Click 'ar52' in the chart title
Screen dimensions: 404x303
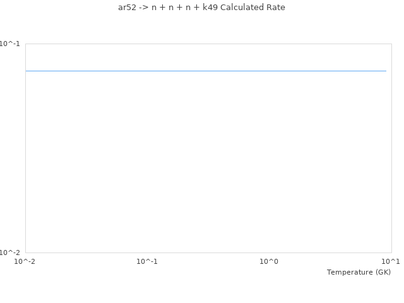(127, 8)
